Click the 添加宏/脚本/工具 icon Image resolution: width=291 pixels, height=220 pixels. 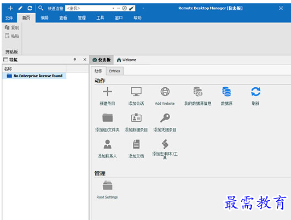[x=165, y=144]
